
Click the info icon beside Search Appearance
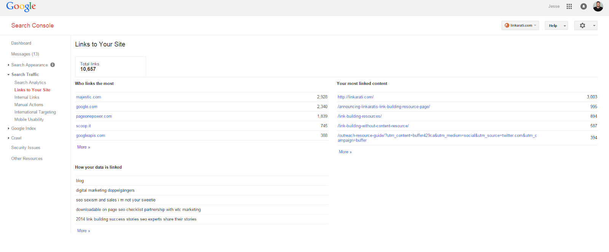(53, 65)
